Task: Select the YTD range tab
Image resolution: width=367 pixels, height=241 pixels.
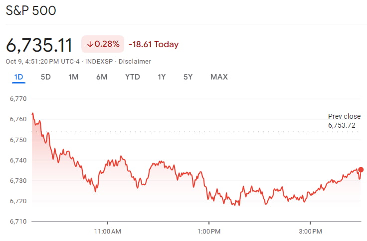Action: [x=132, y=77]
